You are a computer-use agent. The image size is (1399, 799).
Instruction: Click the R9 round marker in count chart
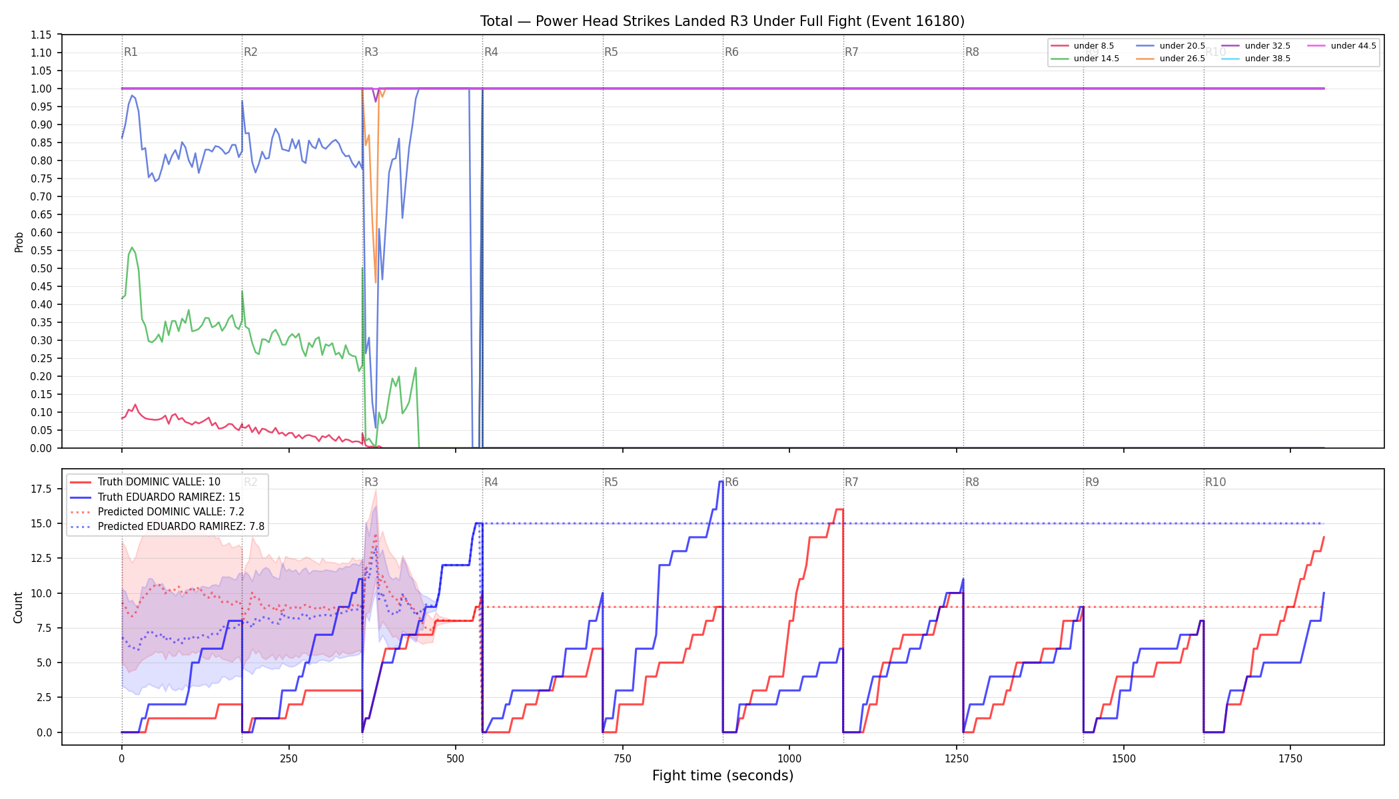[1092, 482]
